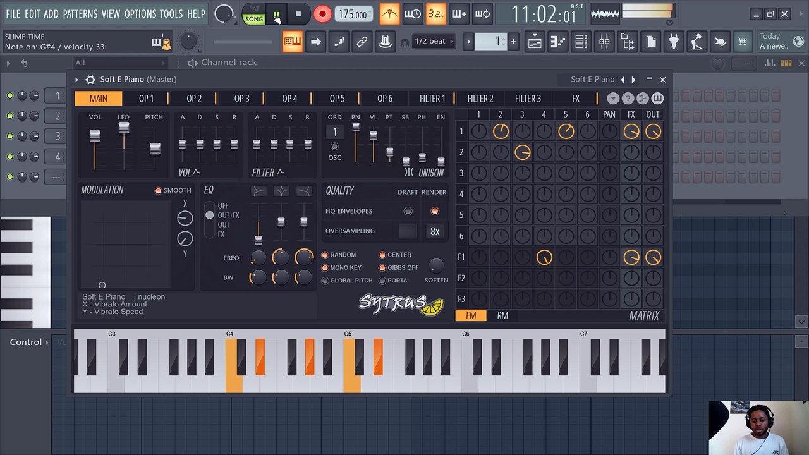Open the content shop cart icon
The width and height of the screenshot is (809, 455).
[743, 42]
